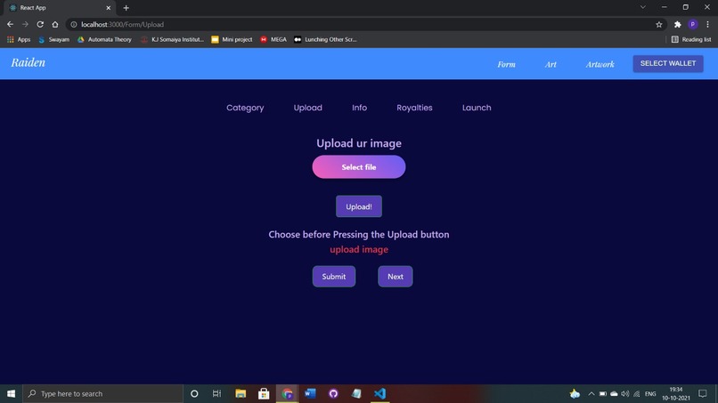Open the notepad-style app in taskbar
718x403 pixels.
pyautogui.click(x=356, y=393)
